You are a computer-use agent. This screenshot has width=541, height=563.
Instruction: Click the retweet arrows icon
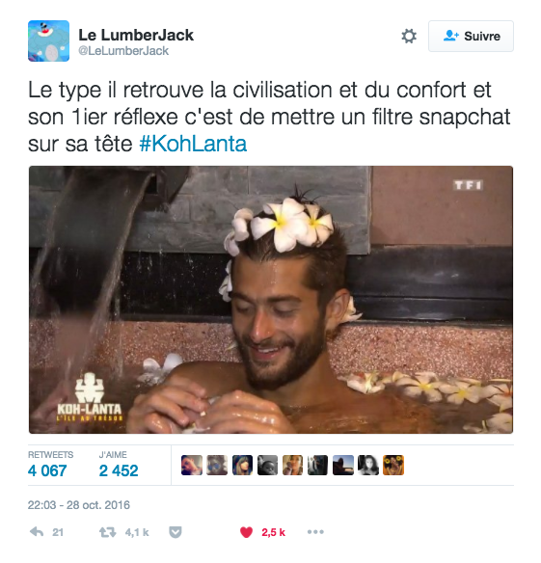(x=107, y=532)
